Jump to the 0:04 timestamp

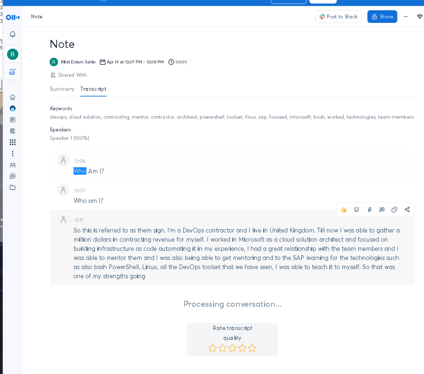point(80,161)
